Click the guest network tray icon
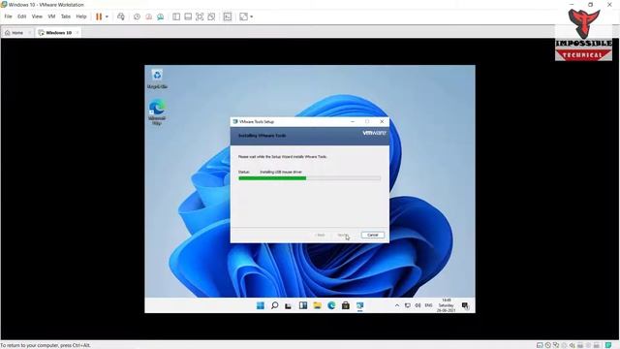This screenshot has height=349, width=620. tap(407, 305)
